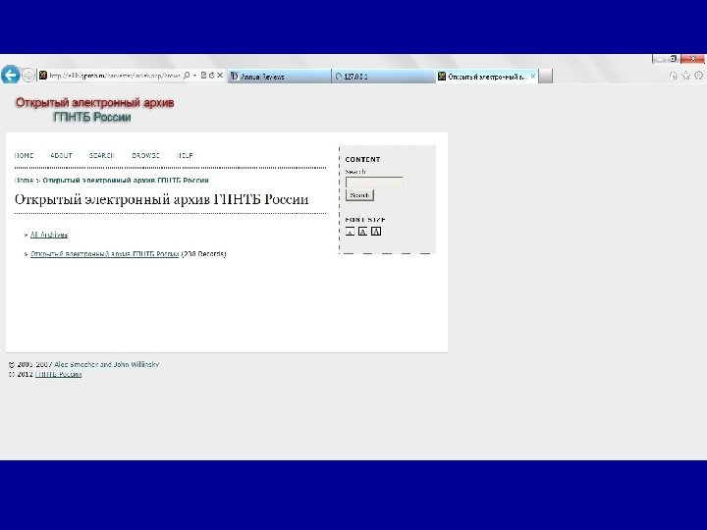Open the BROWSE navigation menu item
The height and width of the screenshot is (530, 707).
pos(145,155)
